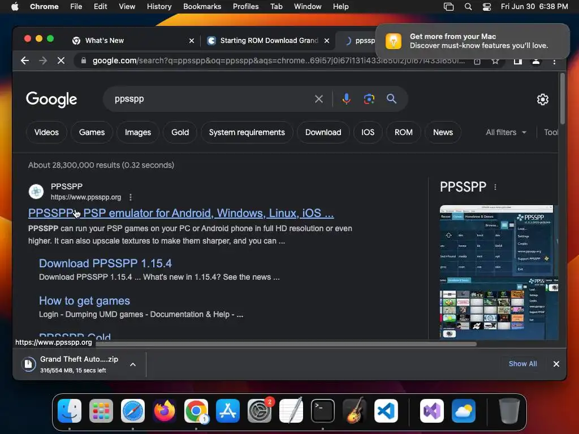Screen dimensions: 579x434
Task: Open the share icon in address bar
Action: (x=477, y=61)
